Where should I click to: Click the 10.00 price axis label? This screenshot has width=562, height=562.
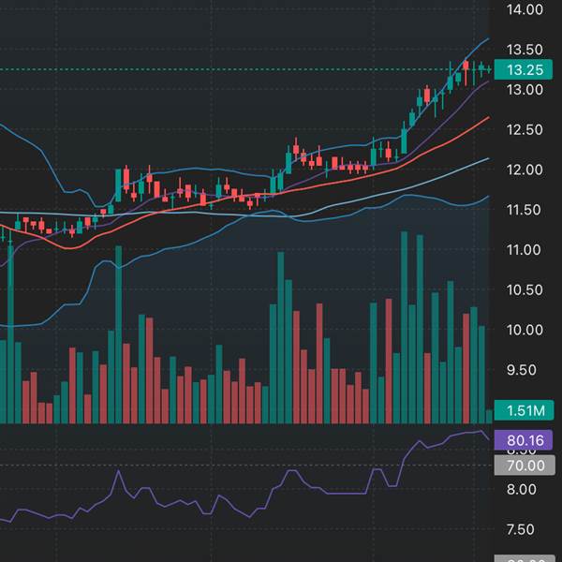click(525, 330)
